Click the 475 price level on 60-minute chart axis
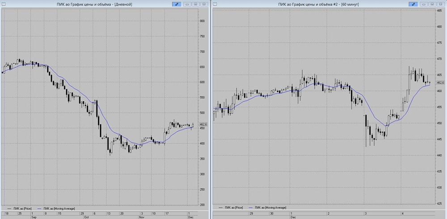 439,43
